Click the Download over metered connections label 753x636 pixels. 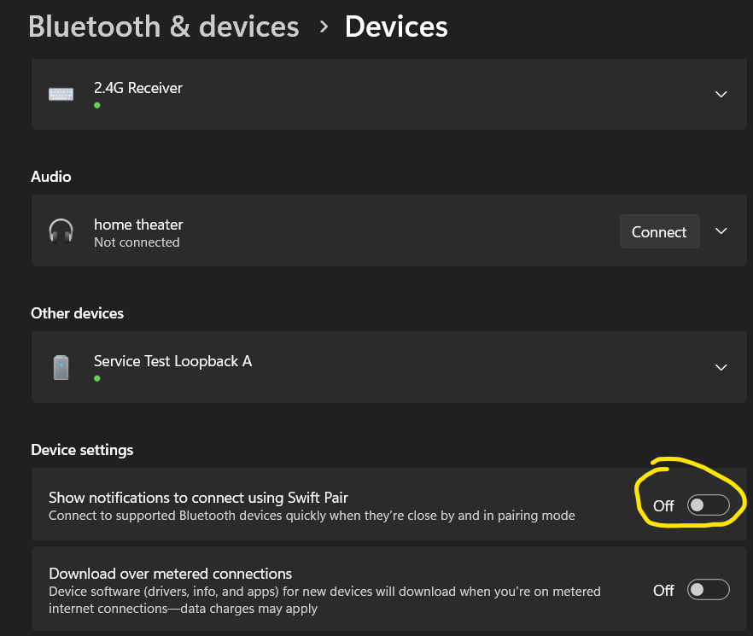(x=171, y=574)
